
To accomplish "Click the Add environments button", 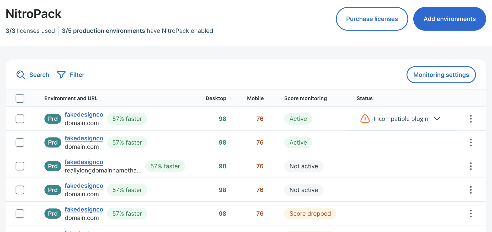I will (449, 19).
